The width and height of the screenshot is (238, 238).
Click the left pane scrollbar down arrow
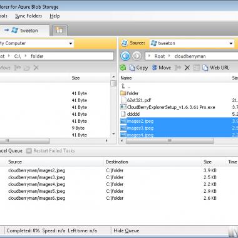click(113, 133)
